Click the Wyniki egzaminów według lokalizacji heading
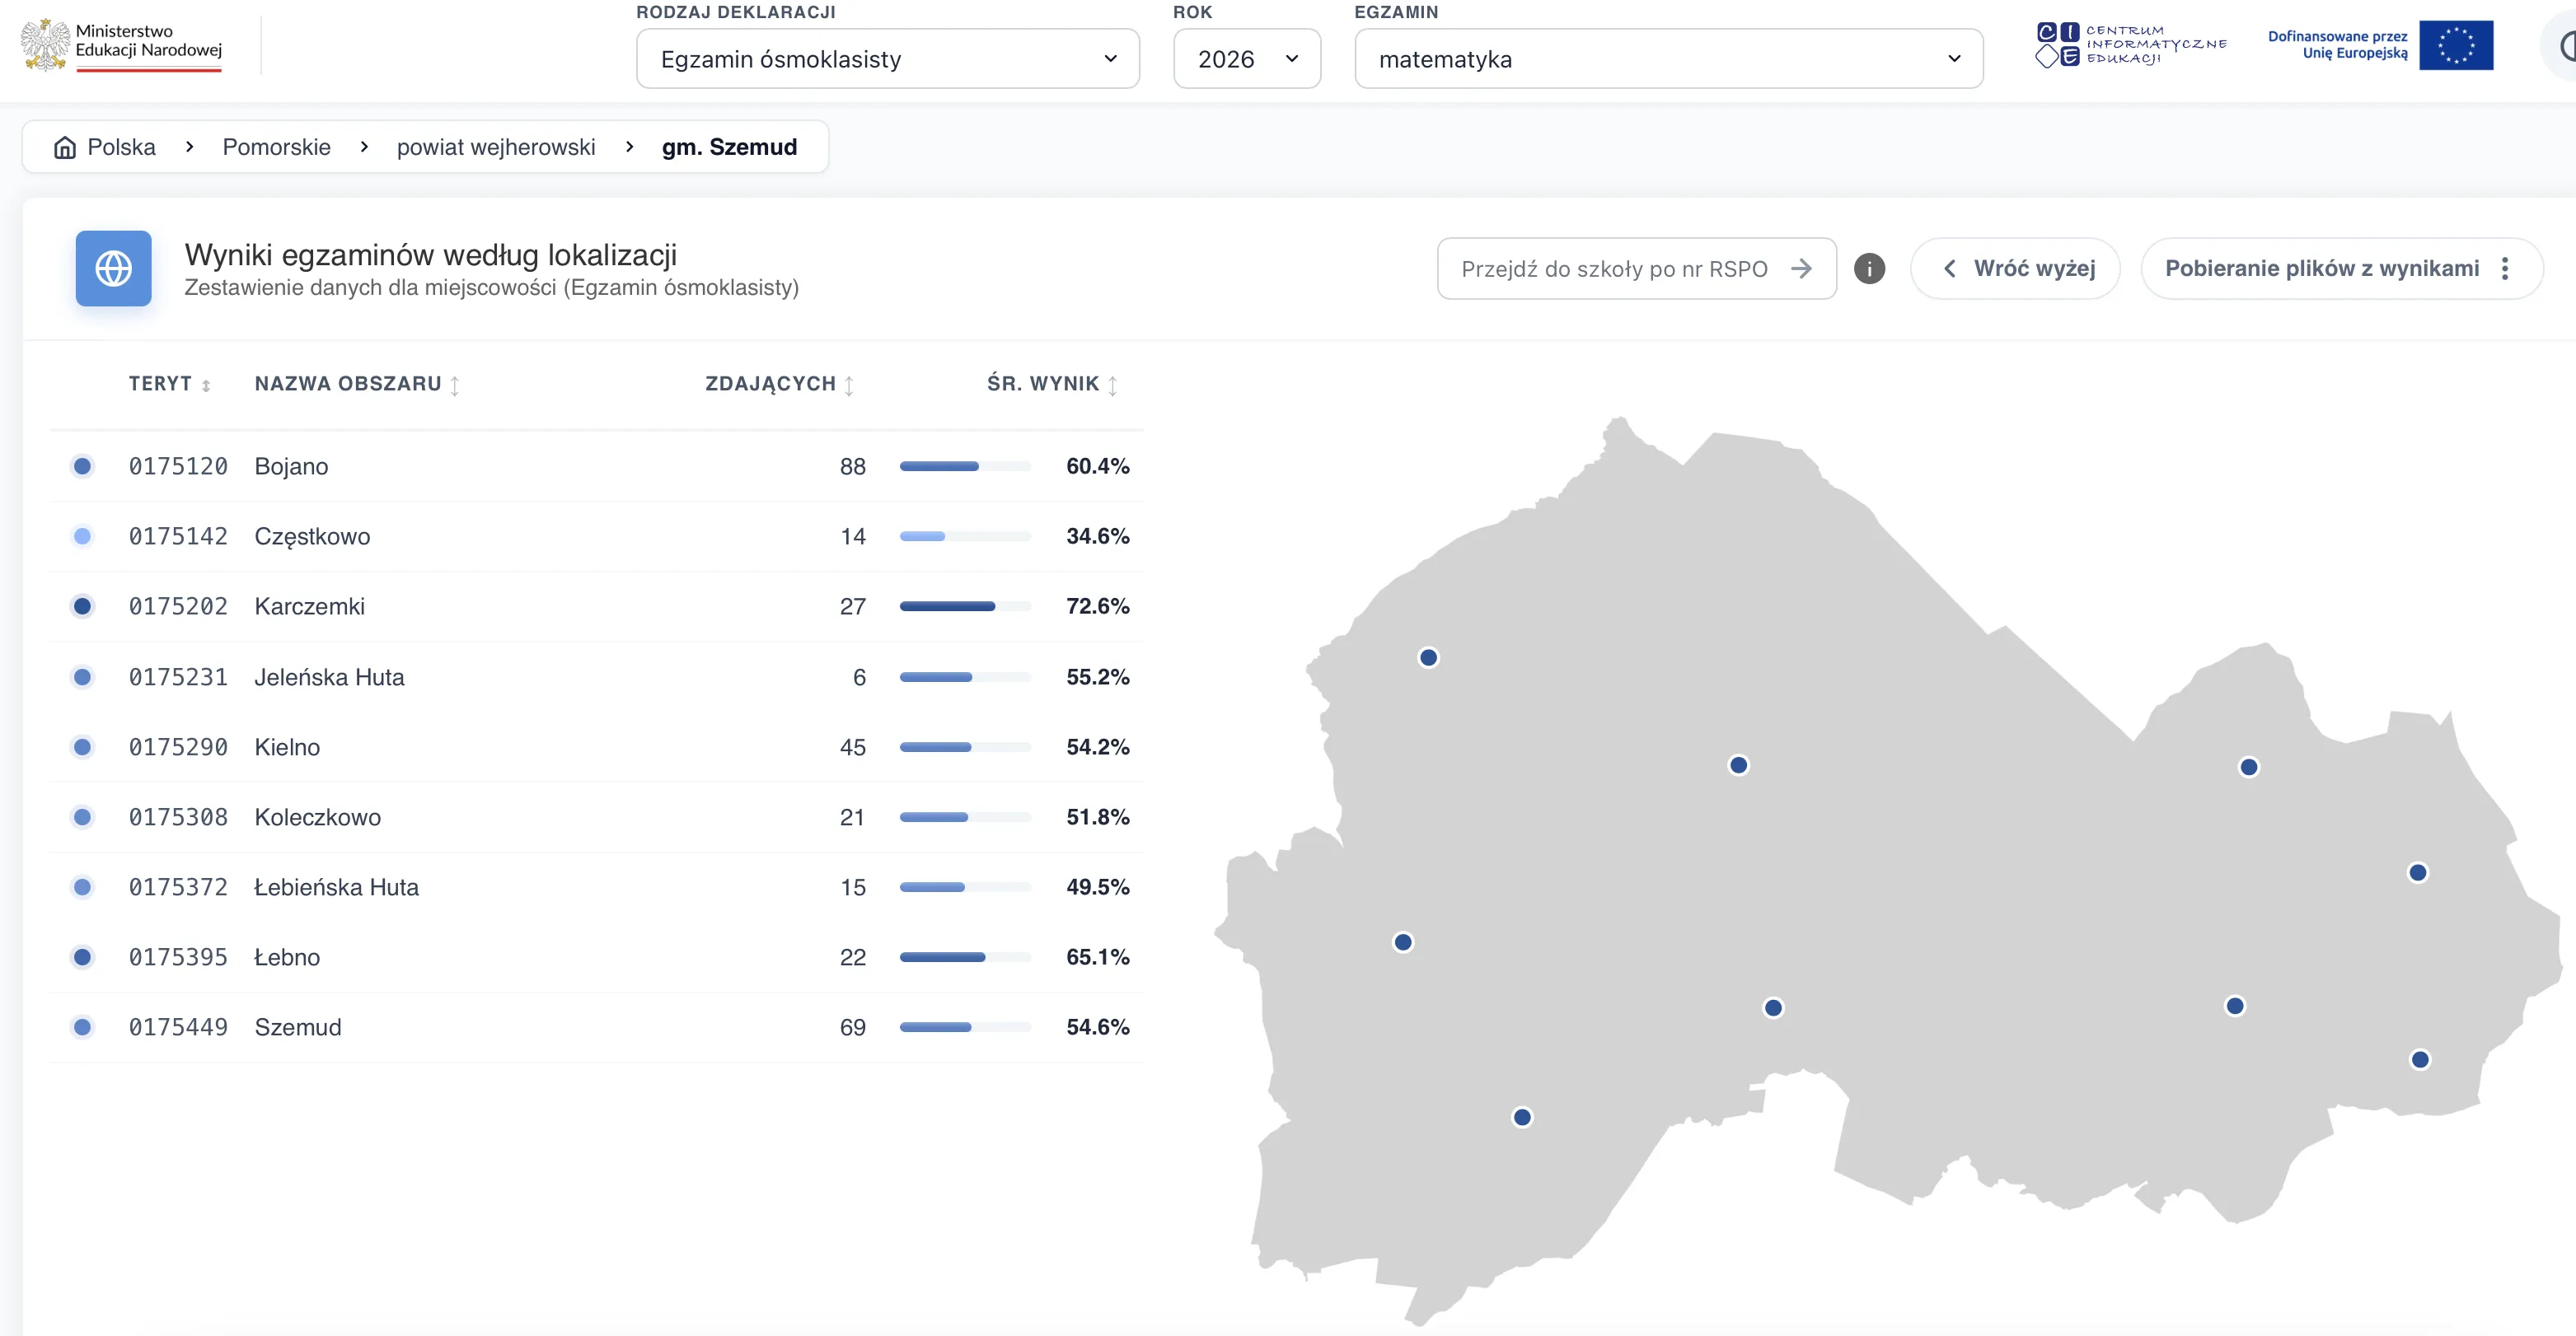Viewport: 2576px width, 1336px height. pos(430,255)
